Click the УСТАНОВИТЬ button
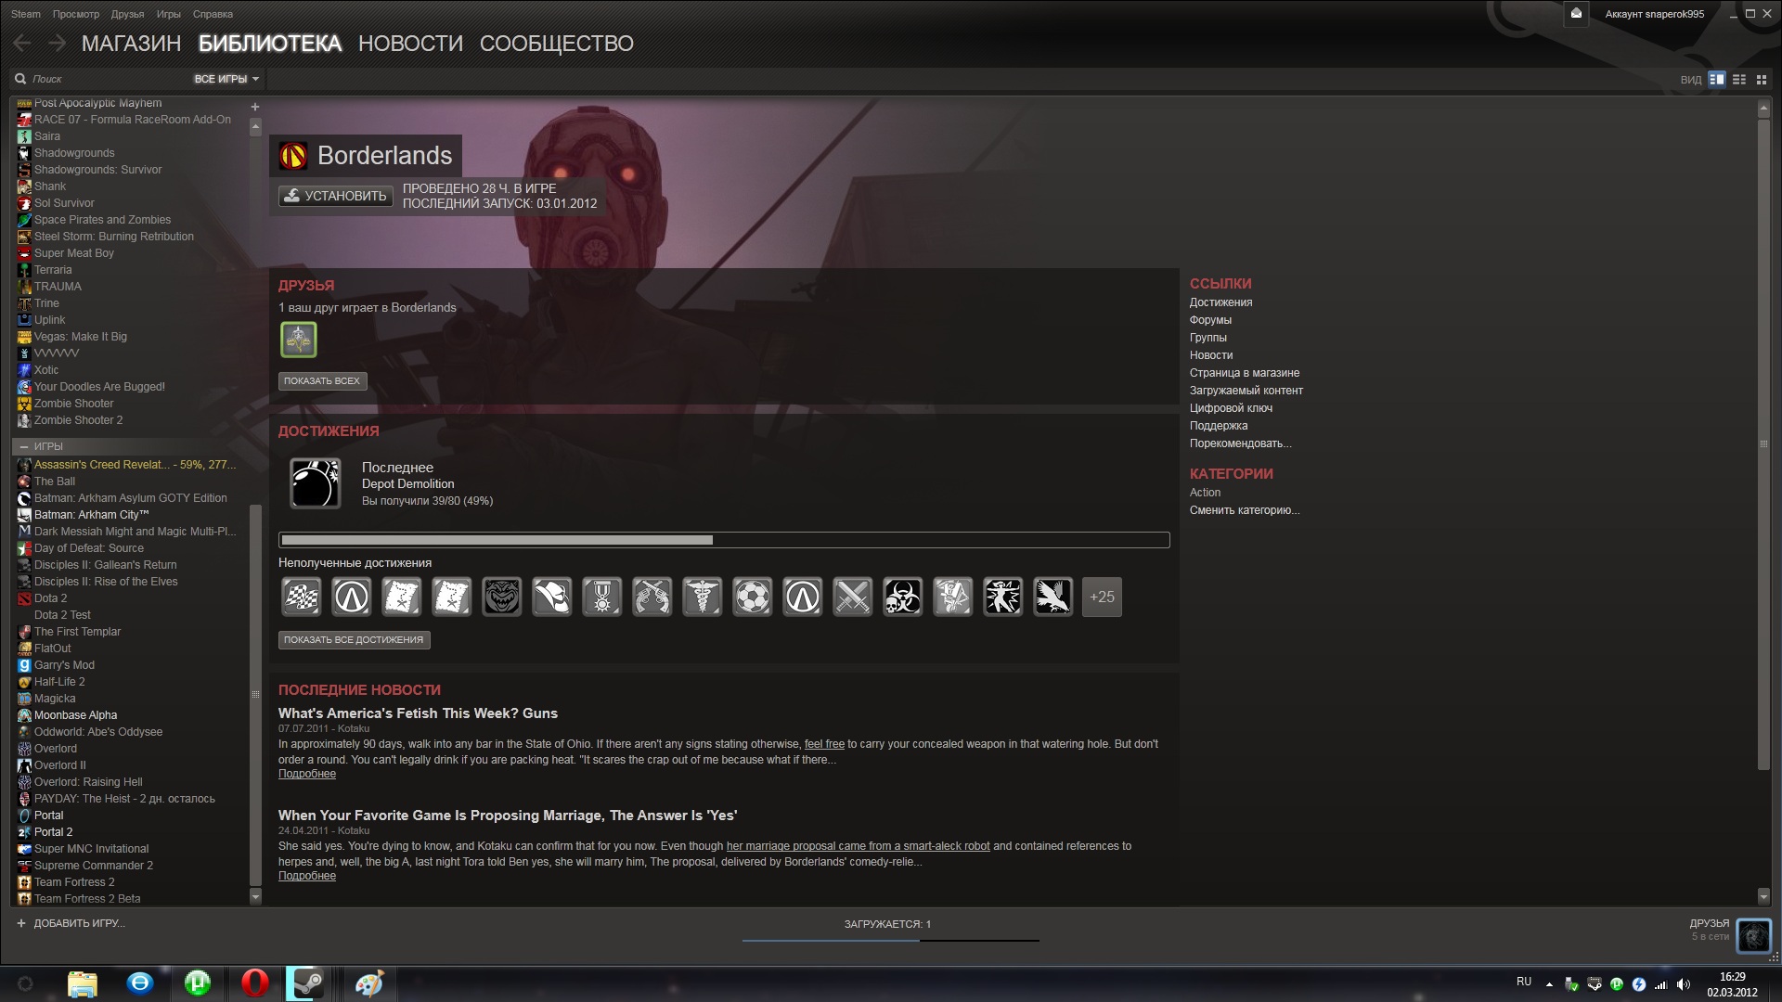The width and height of the screenshot is (1782, 1002). pos(336,196)
